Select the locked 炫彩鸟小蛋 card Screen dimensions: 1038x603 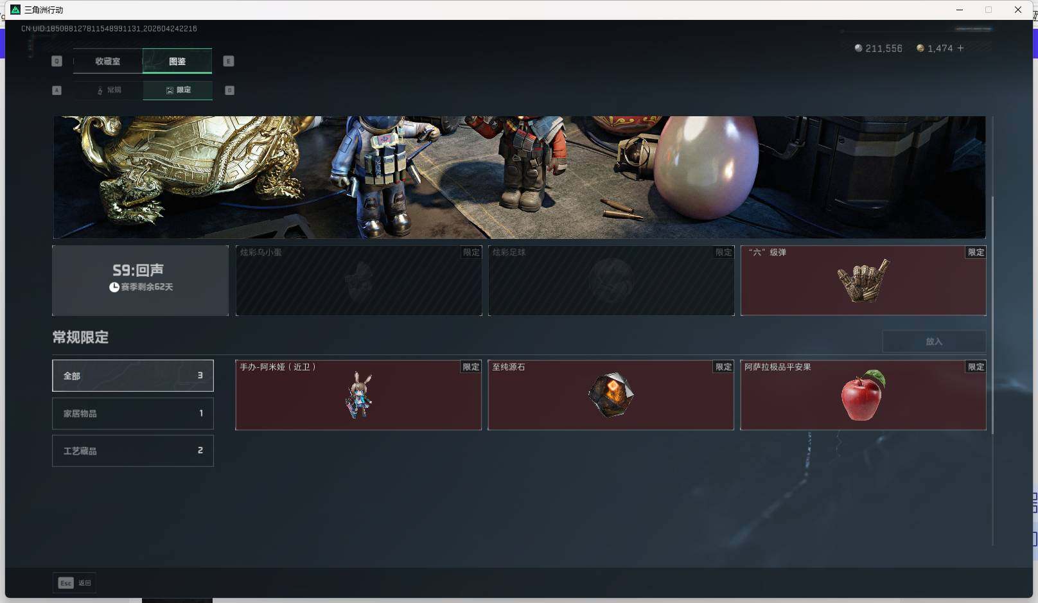tap(358, 281)
